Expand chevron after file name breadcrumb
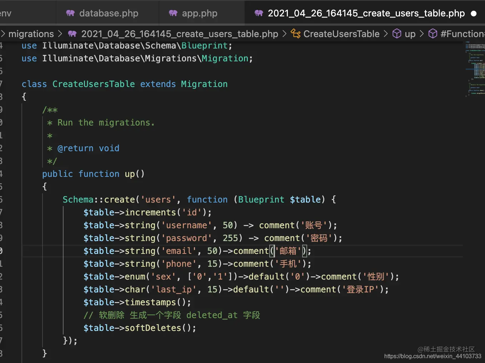This screenshot has width=485, height=363. coord(284,34)
